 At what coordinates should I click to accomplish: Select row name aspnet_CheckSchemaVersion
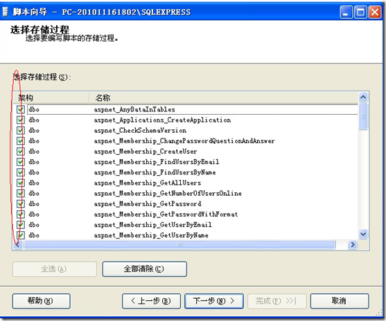click(140, 131)
